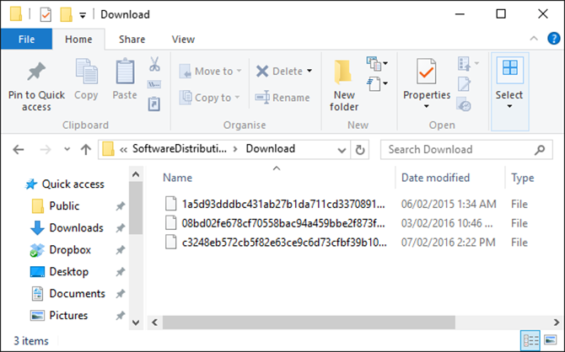Sort by Date modified column header

pyautogui.click(x=436, y=178)
